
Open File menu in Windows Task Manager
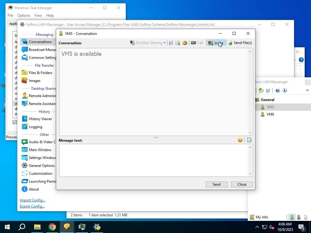(10, 15)
